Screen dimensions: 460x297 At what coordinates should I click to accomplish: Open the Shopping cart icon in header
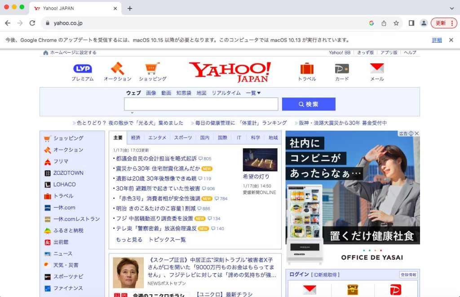tap(153, 68)
